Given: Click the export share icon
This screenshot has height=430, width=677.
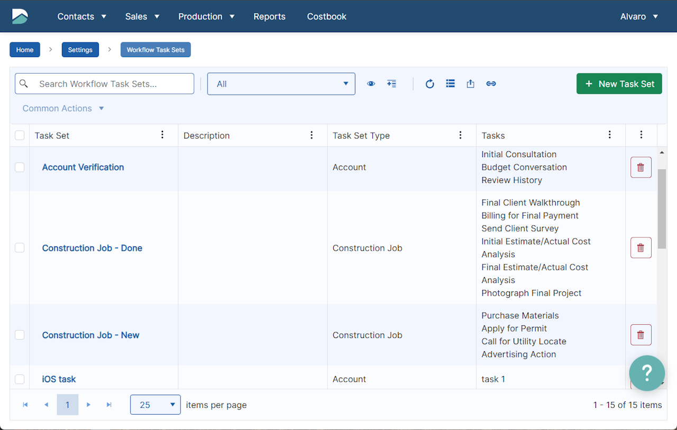Looking at the screenshot, I should [x=470, y=84].
